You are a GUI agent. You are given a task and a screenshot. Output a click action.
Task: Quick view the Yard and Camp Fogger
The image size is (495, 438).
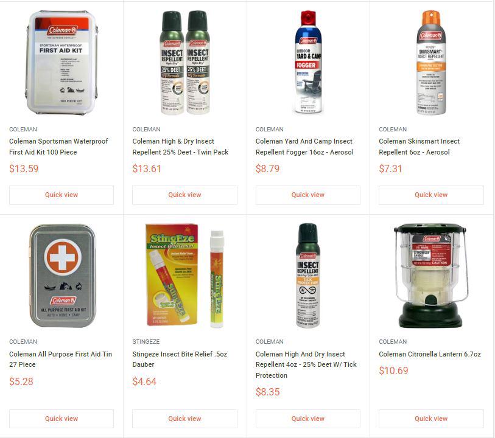[x=308, y=195]
